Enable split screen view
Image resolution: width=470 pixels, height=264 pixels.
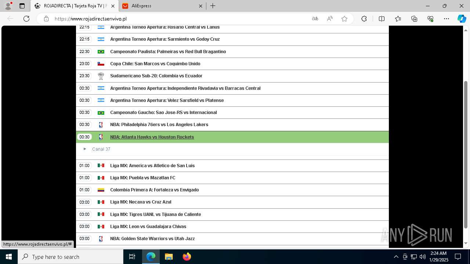pyautogui.click(x=382, y=19)
